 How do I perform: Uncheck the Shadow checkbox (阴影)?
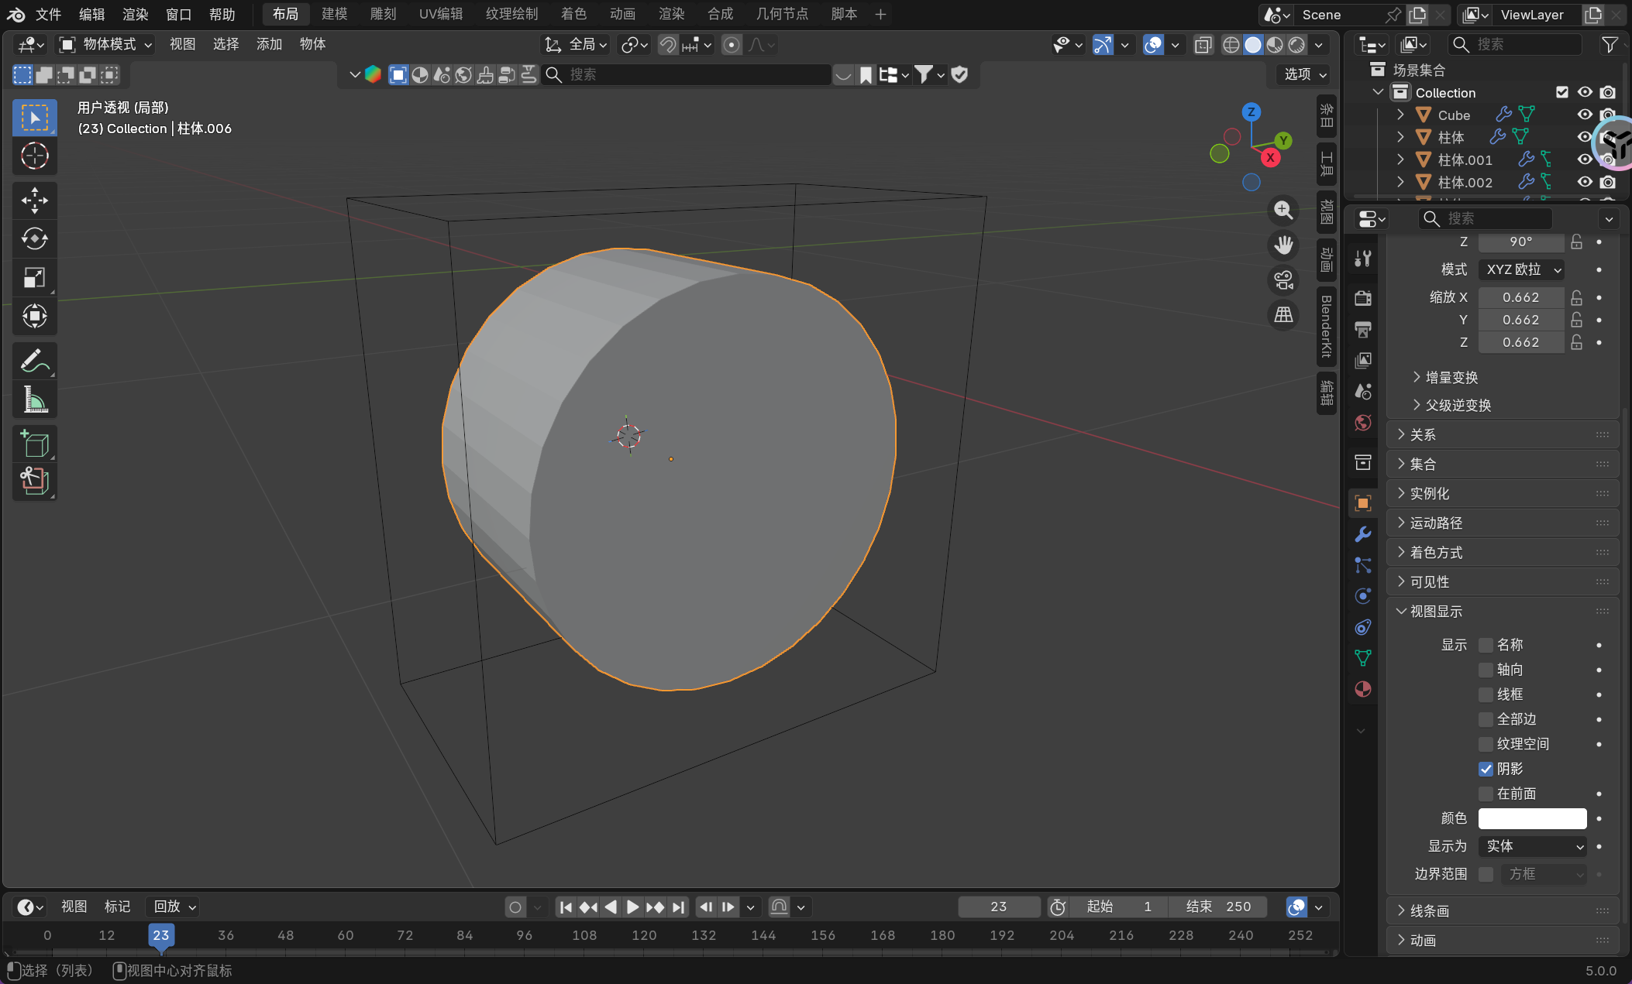coord(1486,769)
